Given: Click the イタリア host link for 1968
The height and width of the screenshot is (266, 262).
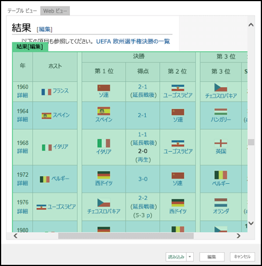Looking at the screenshot, I should 61,147.
